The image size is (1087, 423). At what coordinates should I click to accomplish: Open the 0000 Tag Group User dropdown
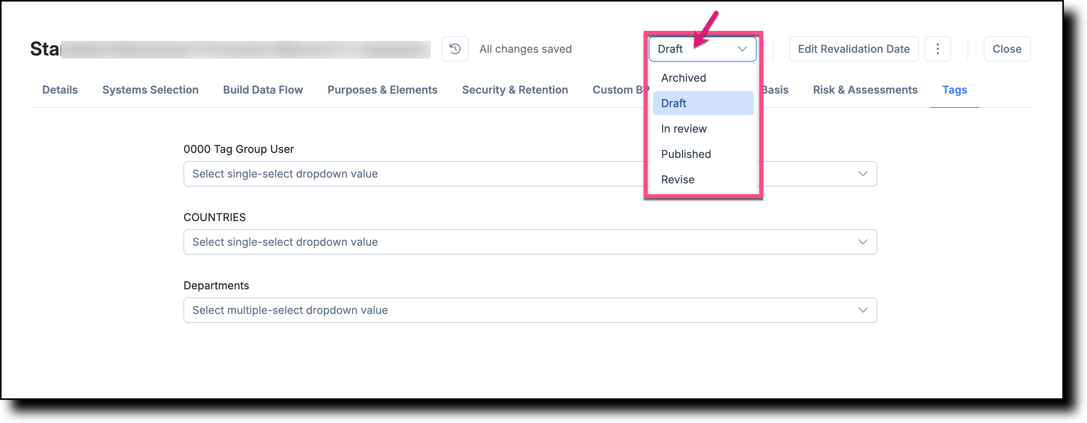530,174
